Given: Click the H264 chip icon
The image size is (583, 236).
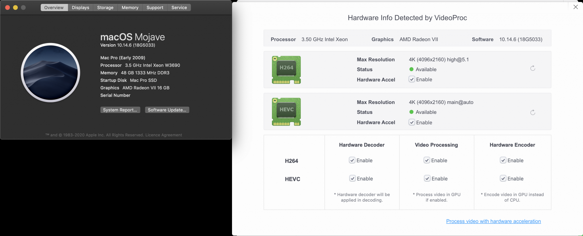Looking at the screenshot, I should click(286, 70).
